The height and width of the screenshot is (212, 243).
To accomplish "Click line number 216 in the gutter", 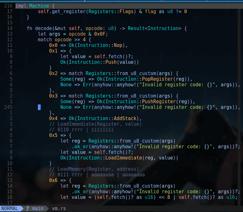I will (x=8, y=6).
